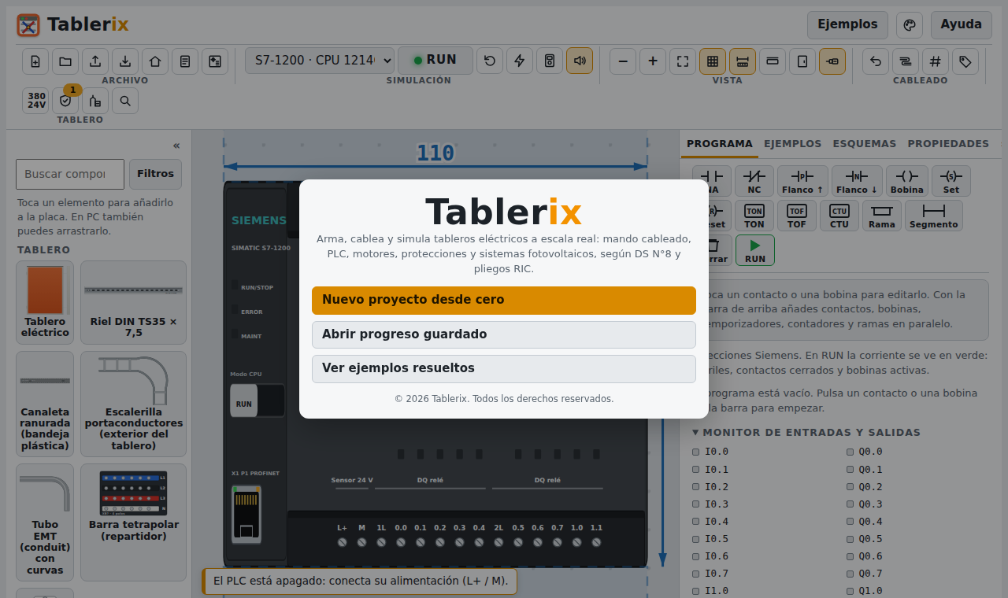
Task: Click the download/import arrow icon
Action: click(x=125, y=61)
